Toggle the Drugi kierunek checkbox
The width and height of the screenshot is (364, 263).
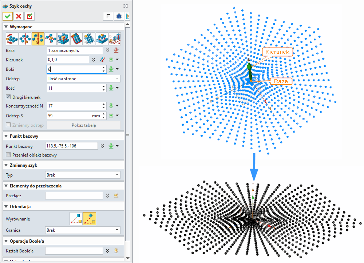(x=9, y=97)
